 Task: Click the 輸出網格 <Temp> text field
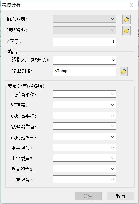coord(84,71)
